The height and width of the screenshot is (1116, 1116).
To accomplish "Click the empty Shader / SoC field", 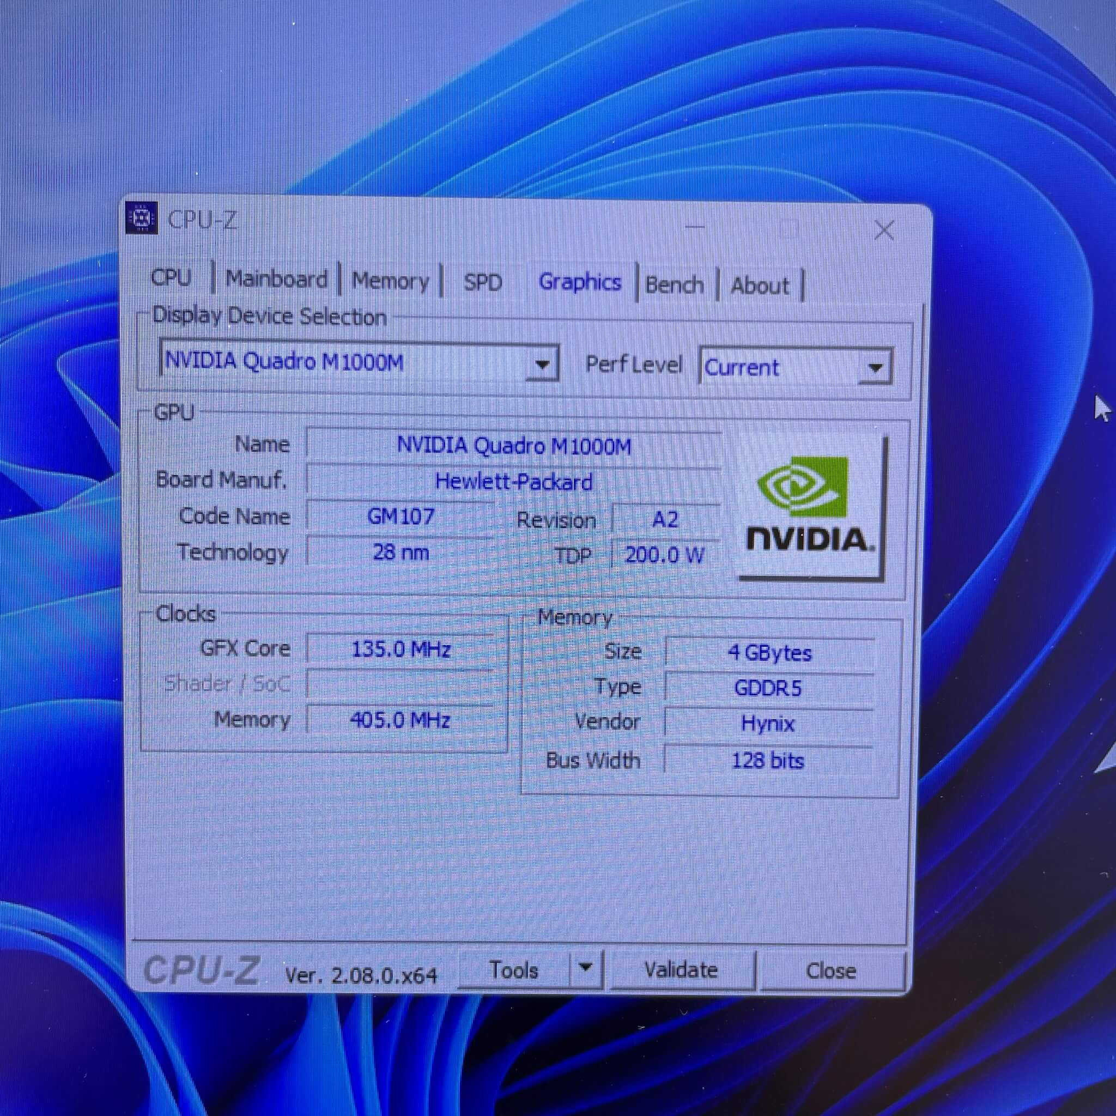I will [401, 684].
